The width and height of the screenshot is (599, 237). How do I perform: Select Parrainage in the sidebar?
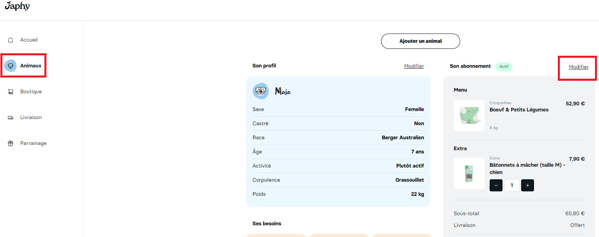(33, 143)
